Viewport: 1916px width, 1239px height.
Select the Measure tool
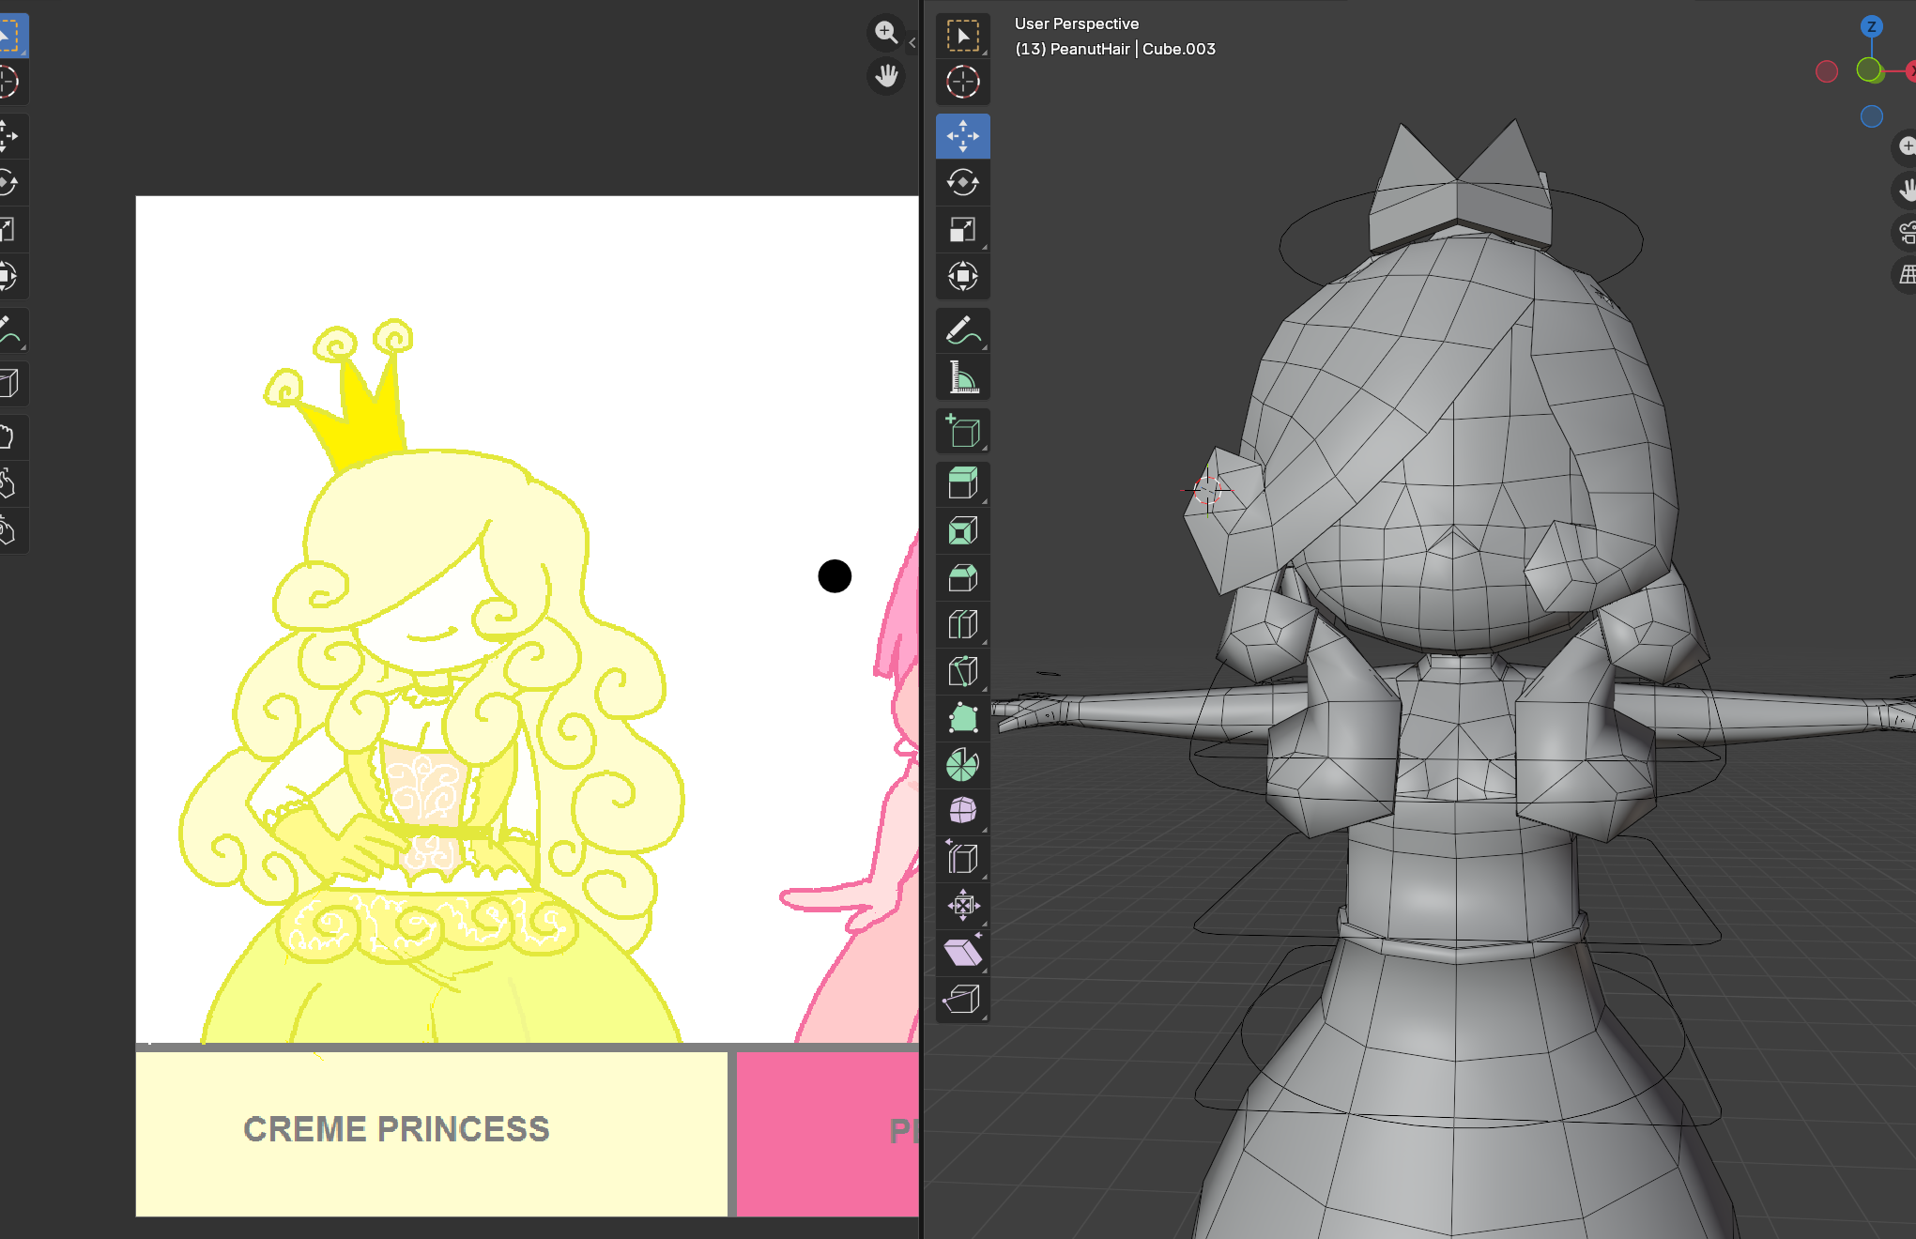962,378
